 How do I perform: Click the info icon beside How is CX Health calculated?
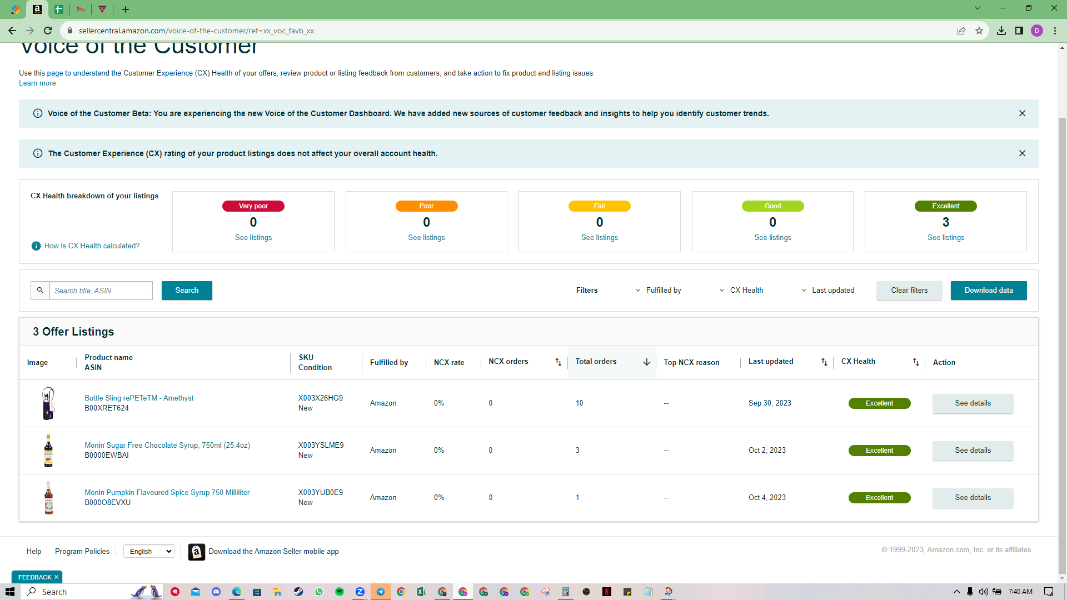[36, 246]
